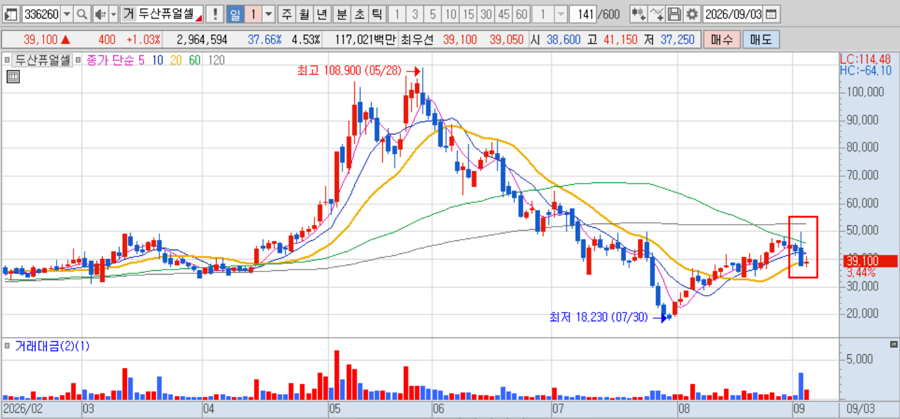Screen dimensions: 900x419
Task: Switch to the 주 weekly chart period
Action: click(x=286, y=14)
